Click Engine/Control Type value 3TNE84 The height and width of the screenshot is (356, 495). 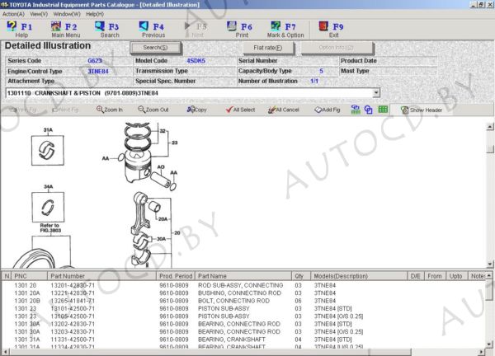pos(98,71)
